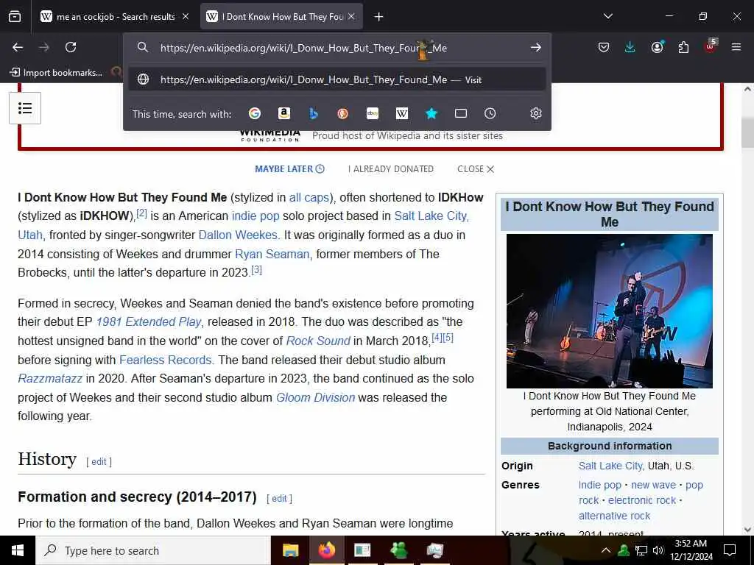Viewport: 754px width, 565px height.
Task: Click the page vertical scrollbar thumb
Action: (x=748, y=133)
